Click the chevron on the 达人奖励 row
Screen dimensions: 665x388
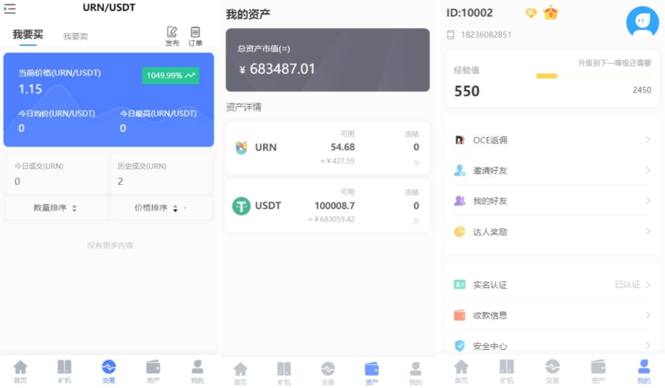647,232
